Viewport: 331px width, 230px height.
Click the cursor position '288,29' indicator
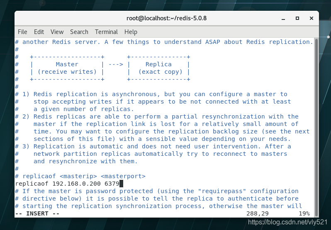pyautogui.click(x=257, y=213)
